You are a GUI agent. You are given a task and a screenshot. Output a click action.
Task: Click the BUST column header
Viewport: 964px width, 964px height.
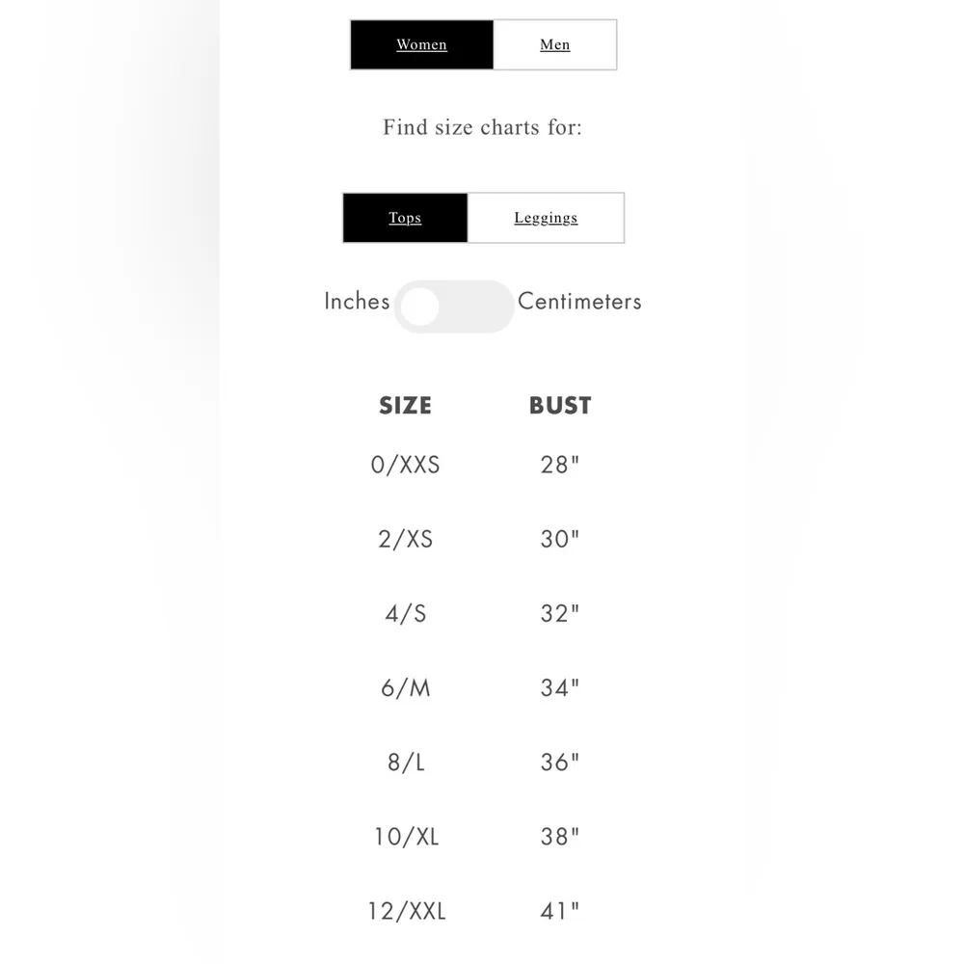click(x=560, y=406)
